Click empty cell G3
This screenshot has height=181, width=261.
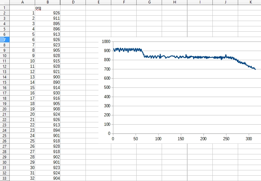coord(149,18)
